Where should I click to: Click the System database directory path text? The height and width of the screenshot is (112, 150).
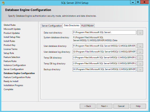95,39
